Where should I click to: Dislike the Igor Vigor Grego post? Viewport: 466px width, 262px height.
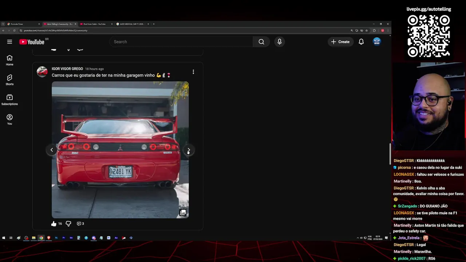point(68,224)
